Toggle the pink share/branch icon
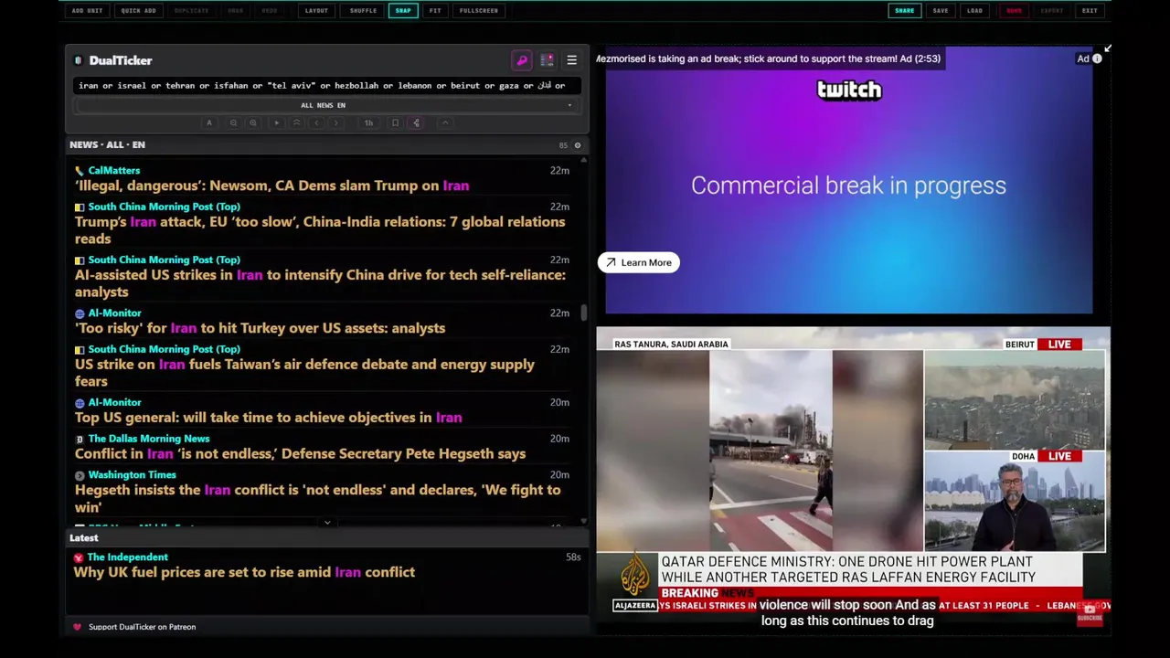 tap(416, 122)
